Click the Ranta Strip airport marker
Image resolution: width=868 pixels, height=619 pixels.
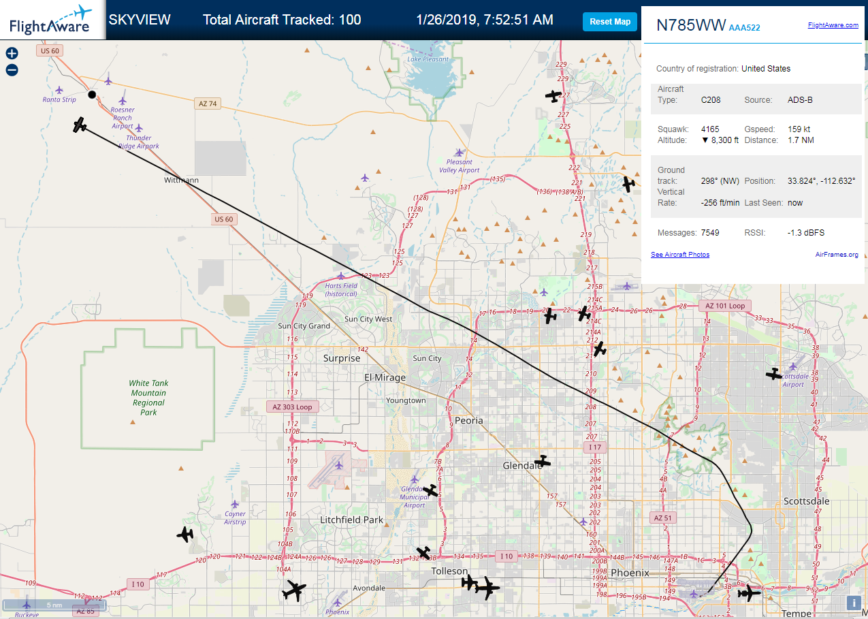pos(59,90)
